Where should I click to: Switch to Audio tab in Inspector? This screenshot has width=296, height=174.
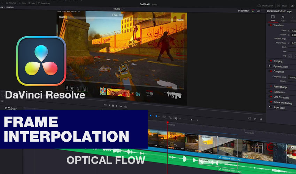pos(283,19)
